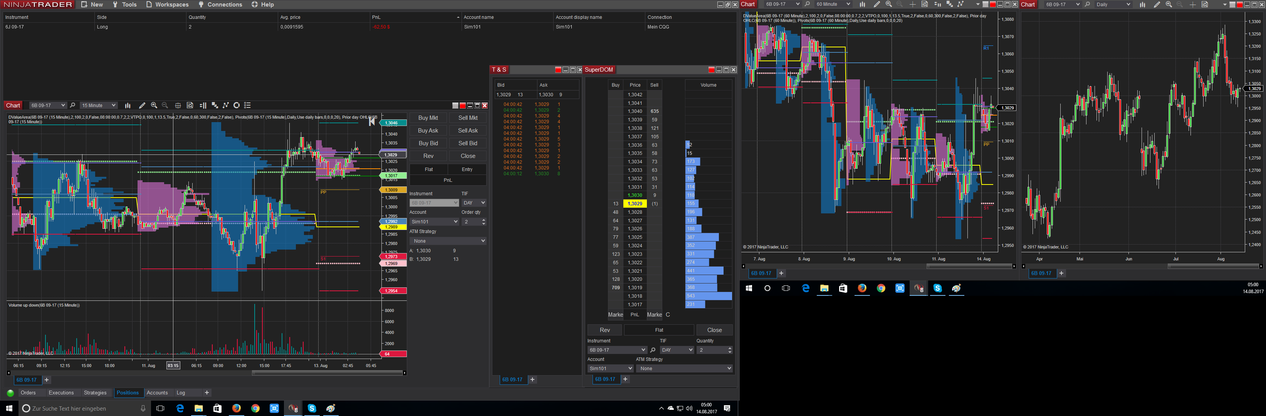The height and width of the screenshot is (416, 1266).
Task: Open SuperDOM Instrument 6B 09-17 dropdown
Action: click(x=617, y=350)
